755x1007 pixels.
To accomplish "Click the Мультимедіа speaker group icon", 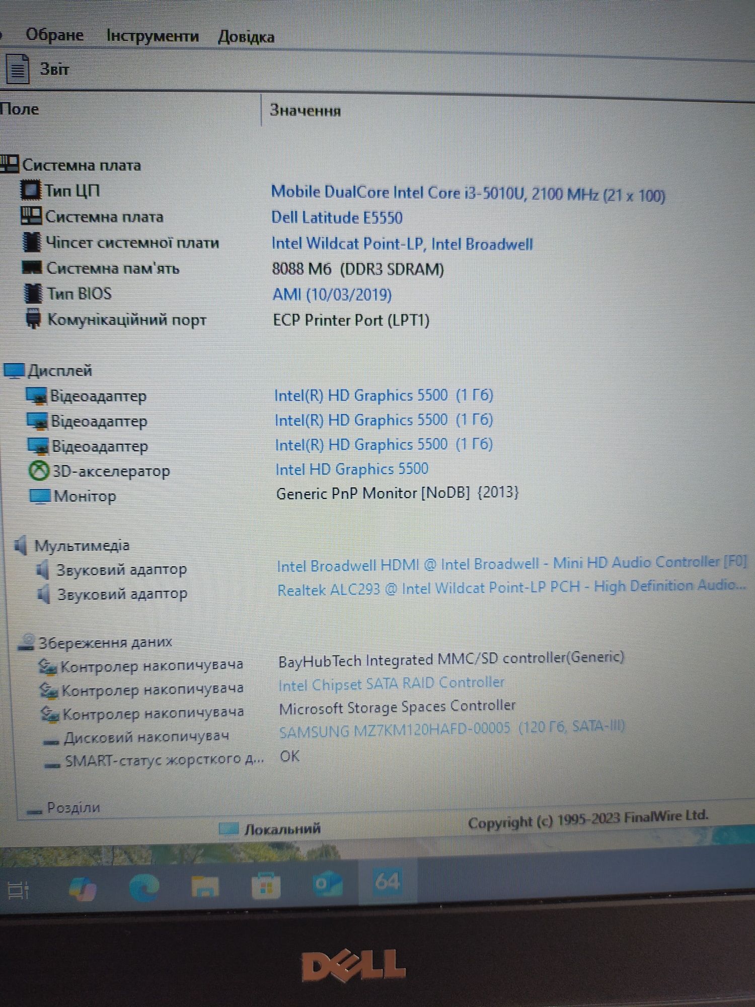I will click(21, 545).
